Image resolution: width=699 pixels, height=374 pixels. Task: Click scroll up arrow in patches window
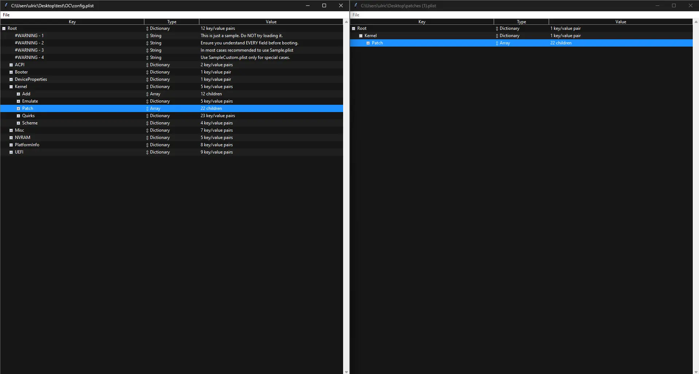[696, 22]
